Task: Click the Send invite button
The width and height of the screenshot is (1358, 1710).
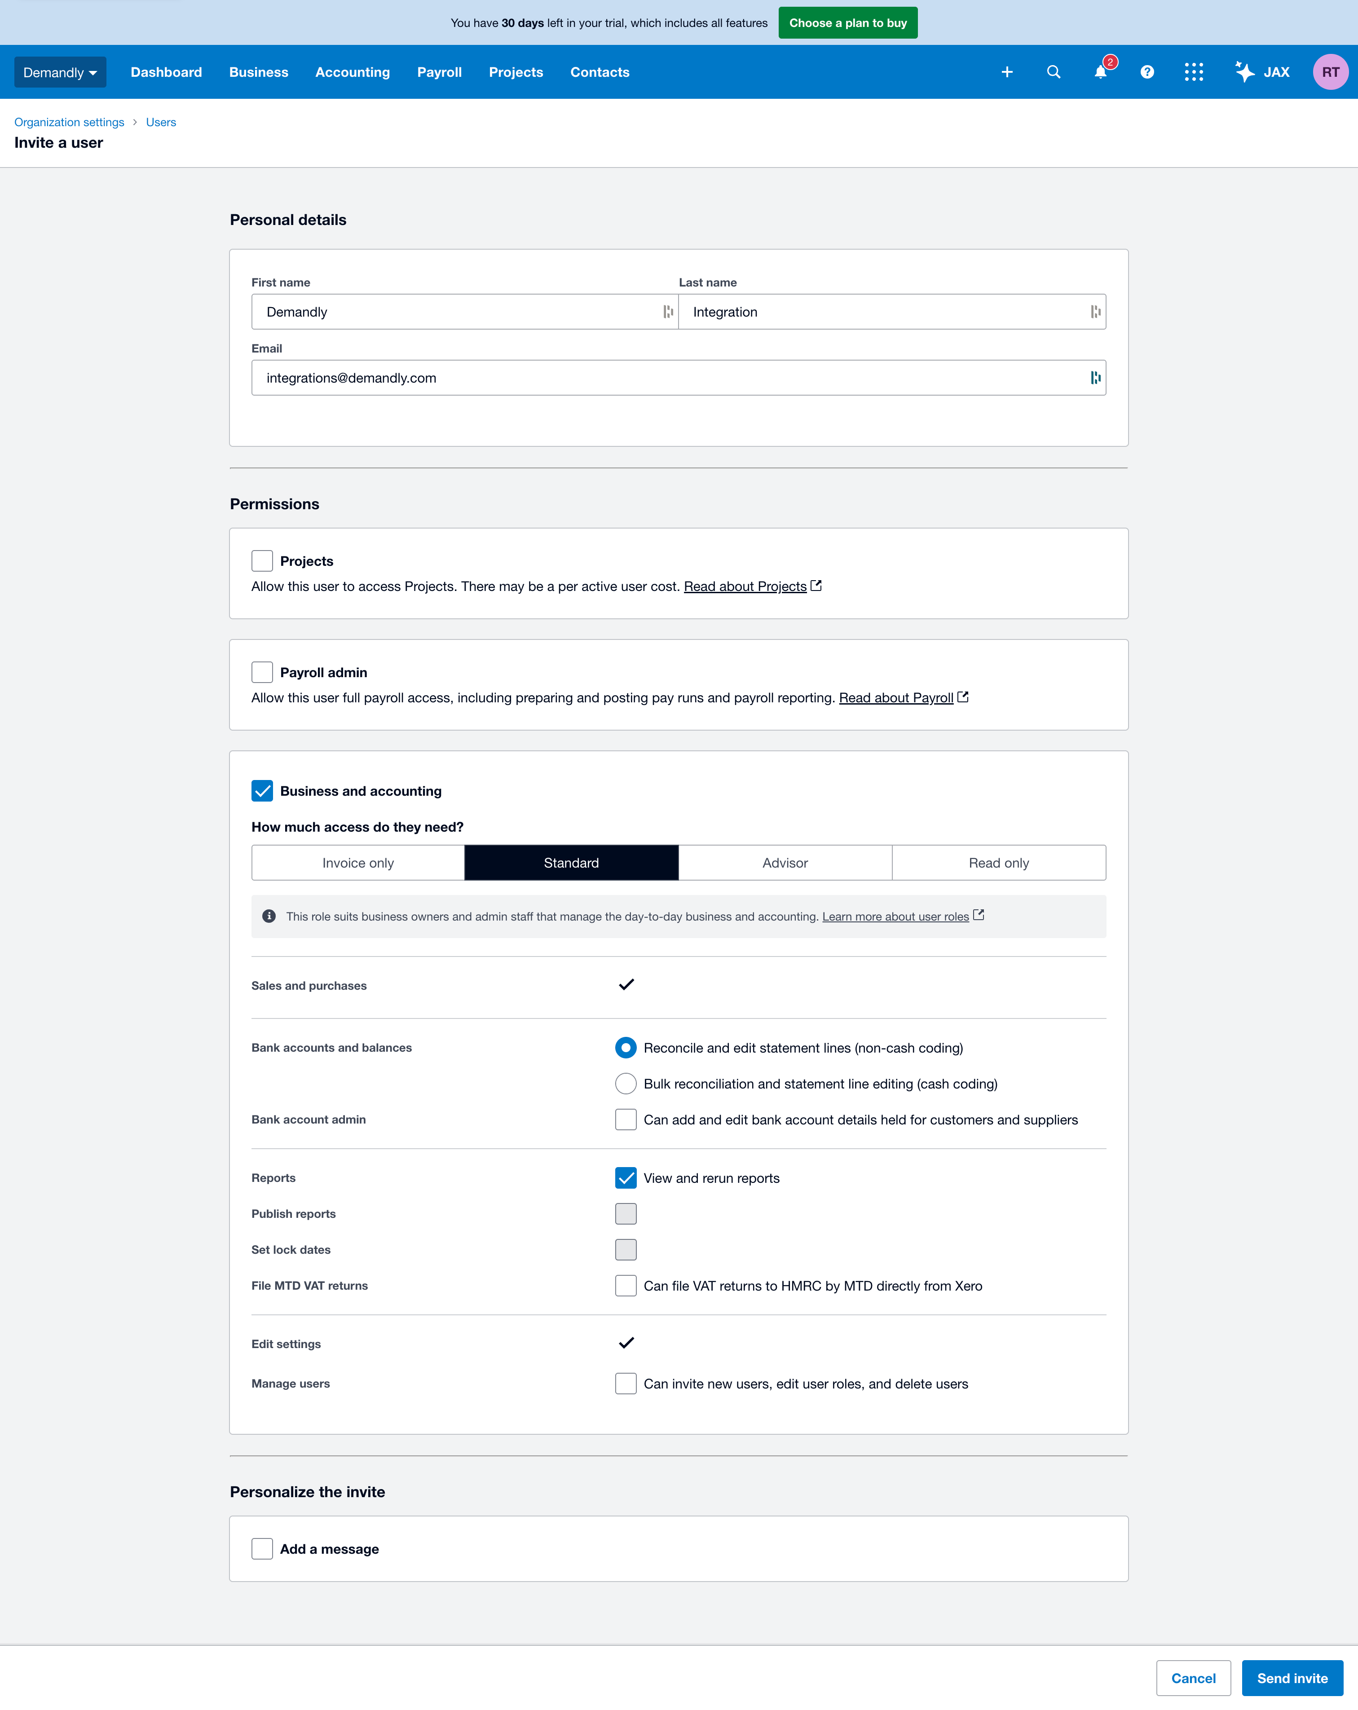Action: (x=1293, y=1678)
